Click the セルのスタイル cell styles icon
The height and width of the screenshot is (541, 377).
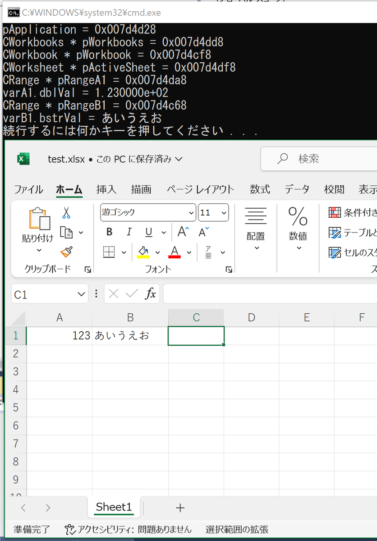(335, 252)
